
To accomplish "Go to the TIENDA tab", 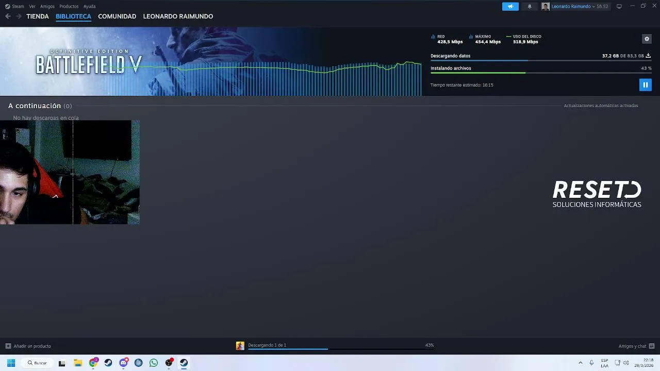I will click(x=38, y=16).
